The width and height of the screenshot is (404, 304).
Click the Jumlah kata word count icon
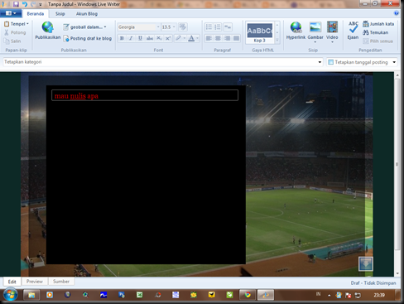[x=366, y=24]
